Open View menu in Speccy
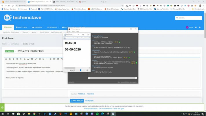 pos(73,32)
